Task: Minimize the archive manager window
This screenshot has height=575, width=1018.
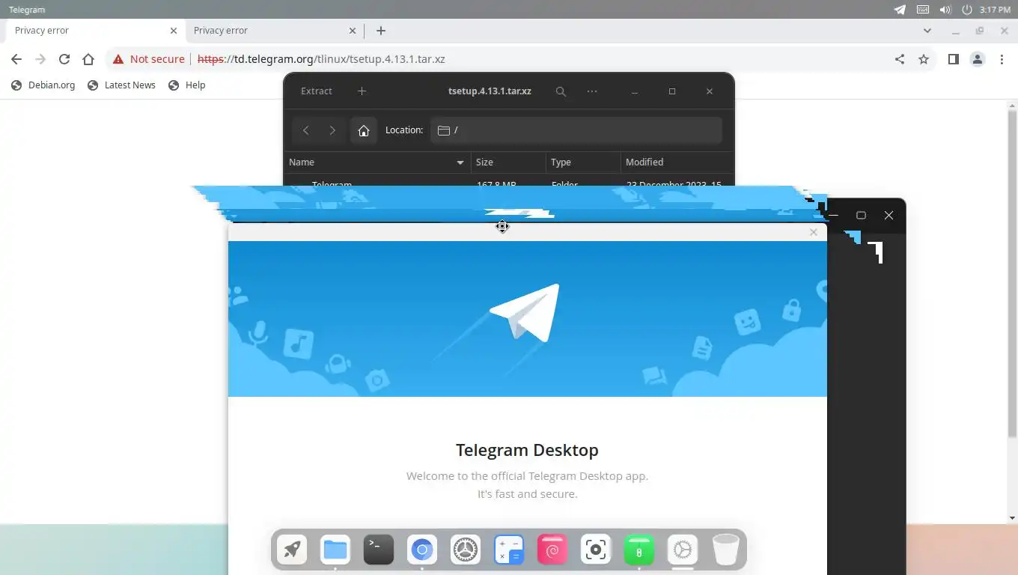Action: [634, 91]
